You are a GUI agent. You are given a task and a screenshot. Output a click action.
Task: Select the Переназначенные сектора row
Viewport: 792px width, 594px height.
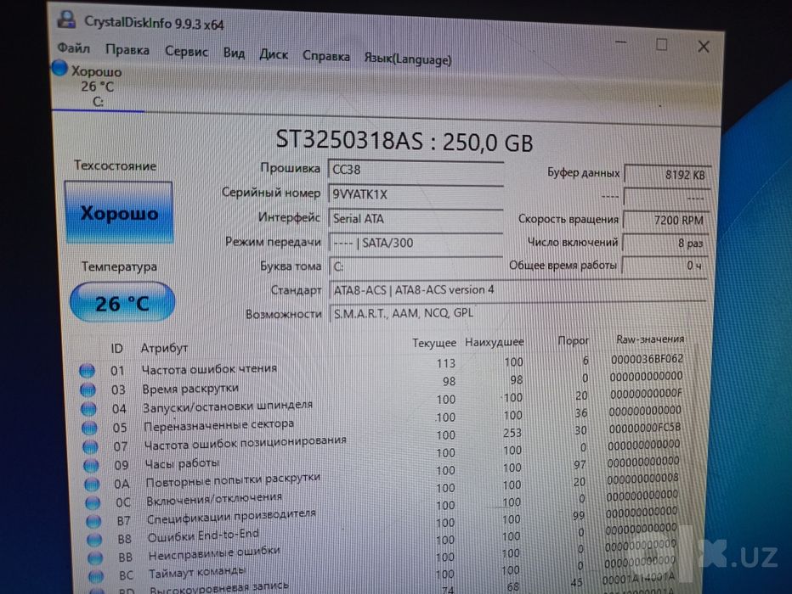[382, 421]
